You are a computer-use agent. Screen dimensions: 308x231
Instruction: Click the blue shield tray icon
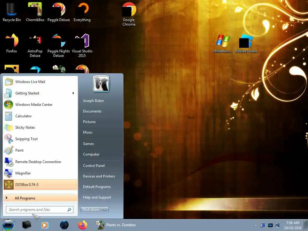[263, 225]
